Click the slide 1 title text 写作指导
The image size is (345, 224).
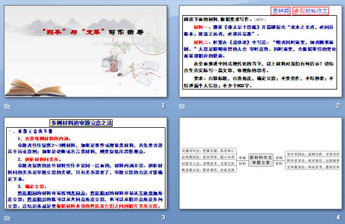pos(126,32)
